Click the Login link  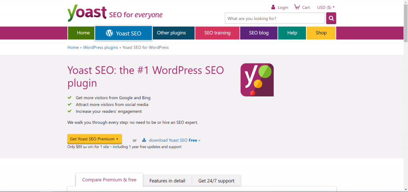point(283,8)
